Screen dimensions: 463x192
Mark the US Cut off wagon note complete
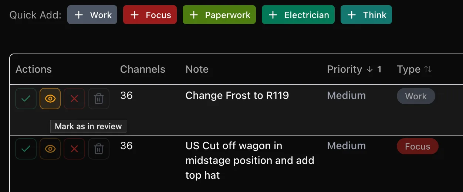pyautogui.click(x=26, y=149)
